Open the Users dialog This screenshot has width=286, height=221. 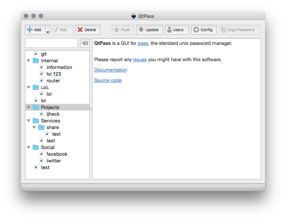pos(177,30)
